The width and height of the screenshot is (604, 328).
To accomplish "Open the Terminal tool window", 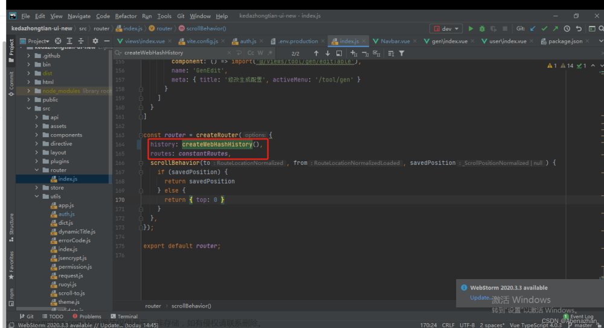I will click(124, 317).
